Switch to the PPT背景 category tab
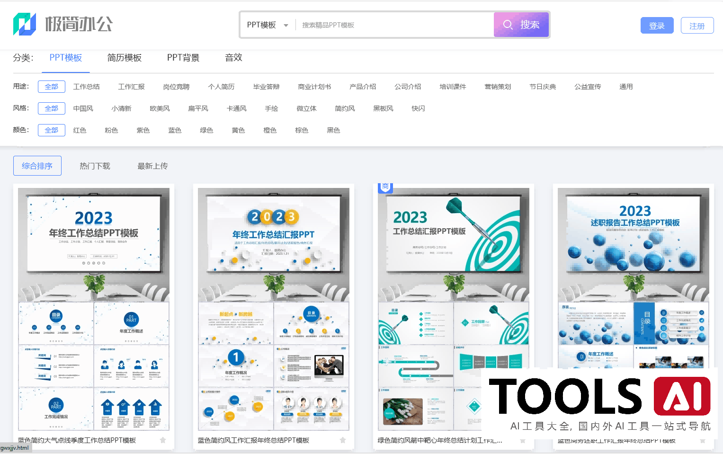Screen dimensions: 723x454 [x=183, y=58]
